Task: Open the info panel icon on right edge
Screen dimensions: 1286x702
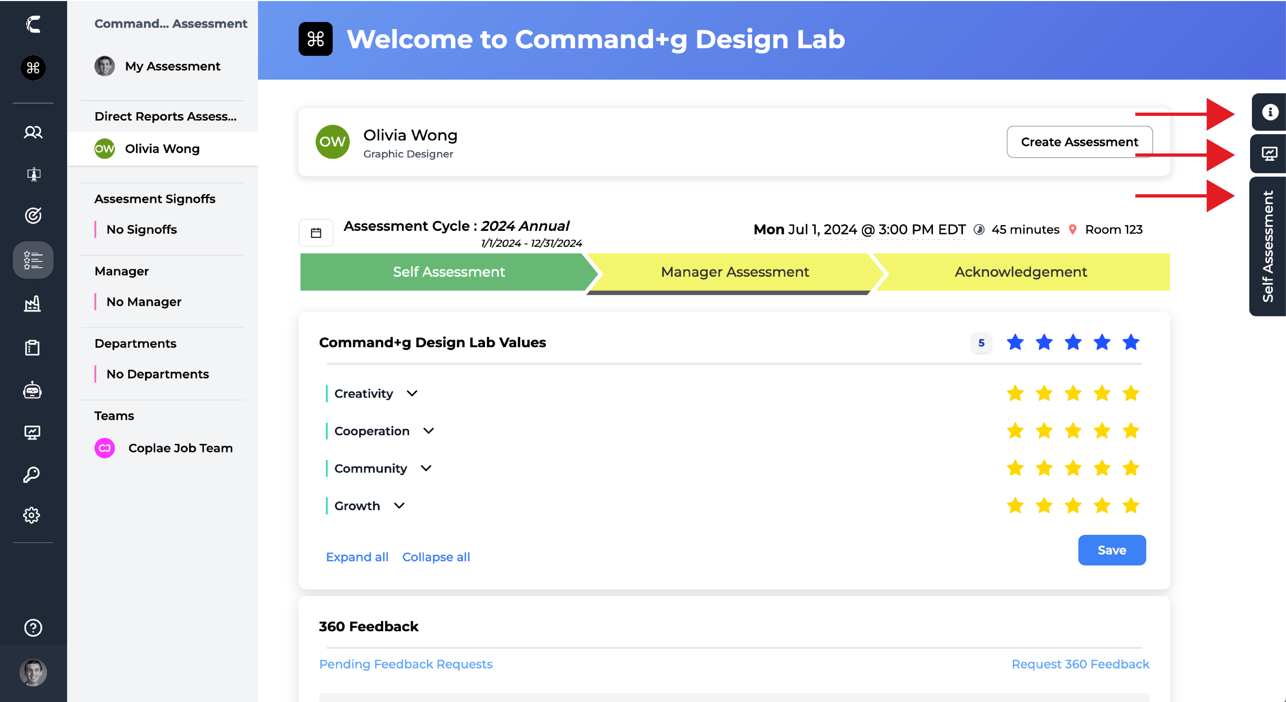Action: (1269, 112)
